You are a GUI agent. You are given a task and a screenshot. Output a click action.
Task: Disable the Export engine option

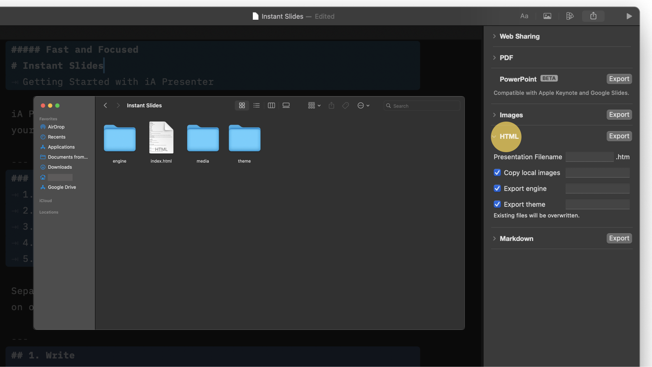point(498,188)
